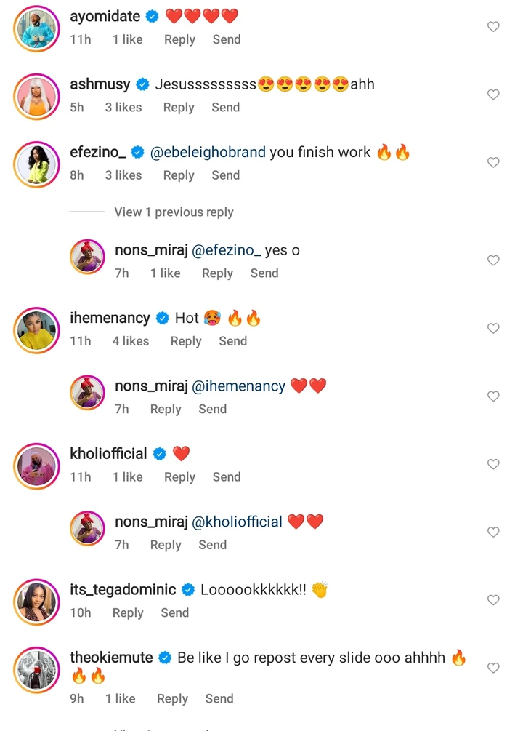
Task: Open theokiemute's profile avatar
Action: click(x=36, y=669)
